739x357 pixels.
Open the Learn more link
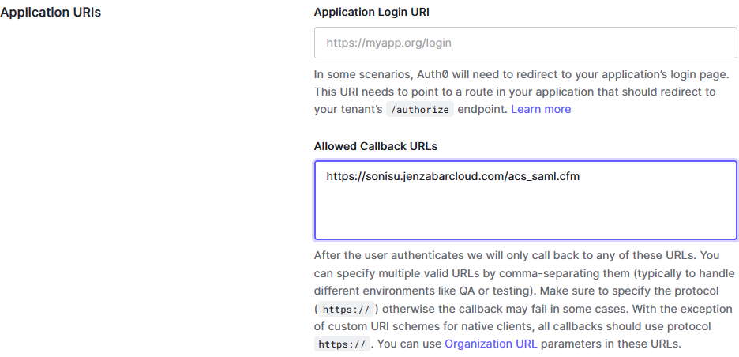click(541, 109)
